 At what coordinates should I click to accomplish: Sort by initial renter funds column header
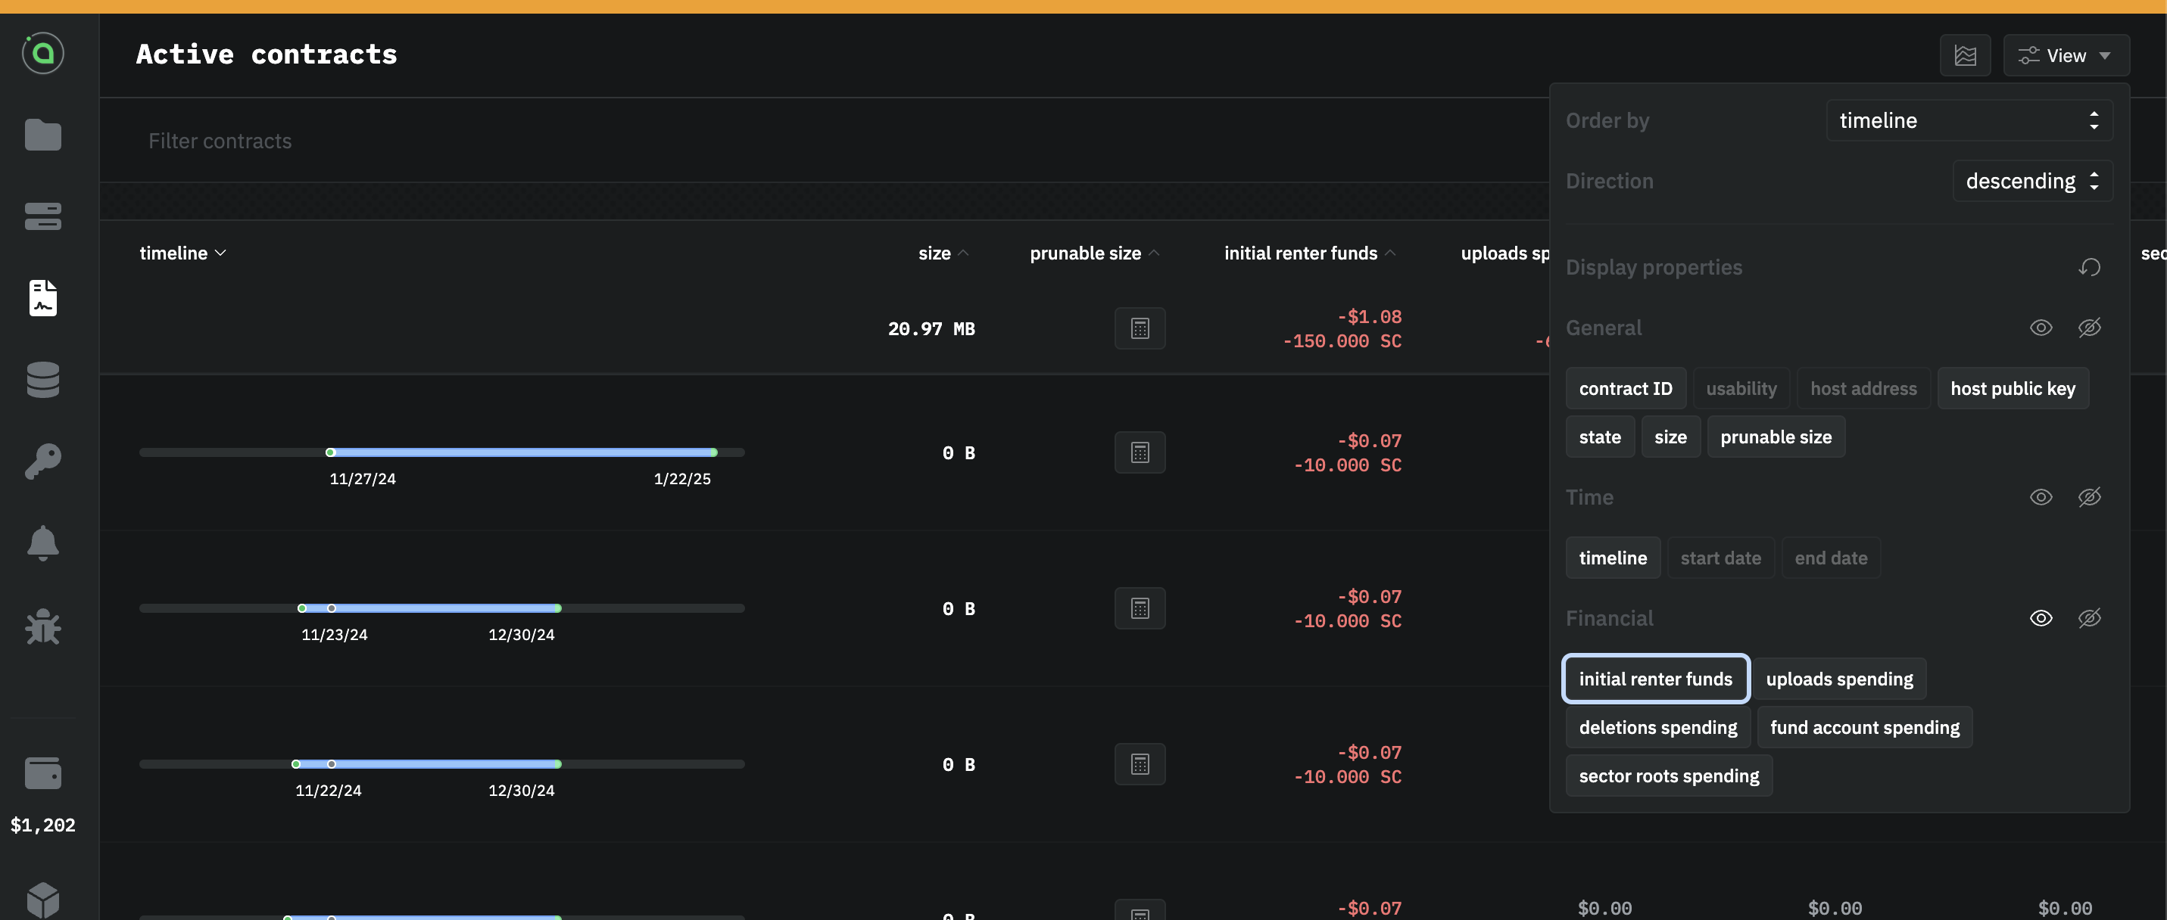tap(1310, 253)
